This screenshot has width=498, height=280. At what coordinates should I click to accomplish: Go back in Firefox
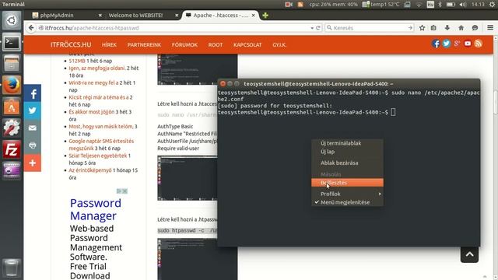point(31,28)
